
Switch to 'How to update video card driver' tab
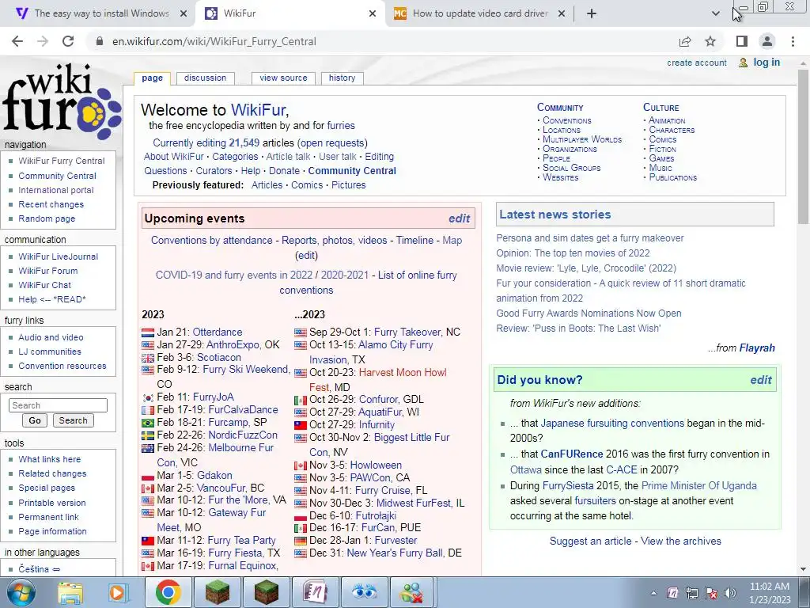479,13
